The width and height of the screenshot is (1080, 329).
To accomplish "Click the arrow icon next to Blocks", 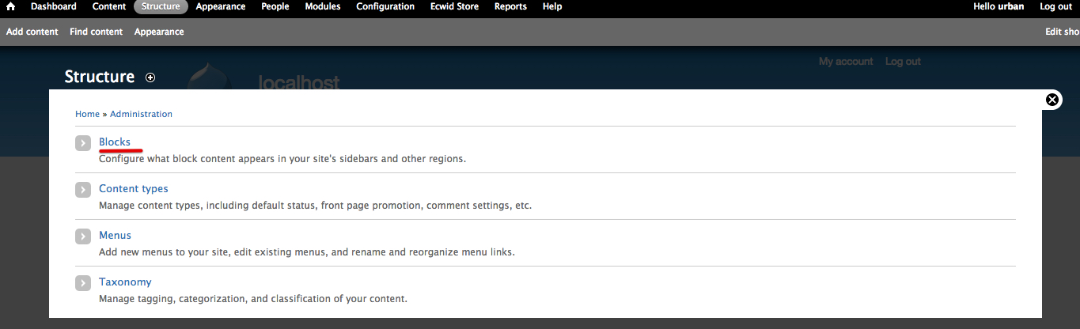I will point(83,143).
